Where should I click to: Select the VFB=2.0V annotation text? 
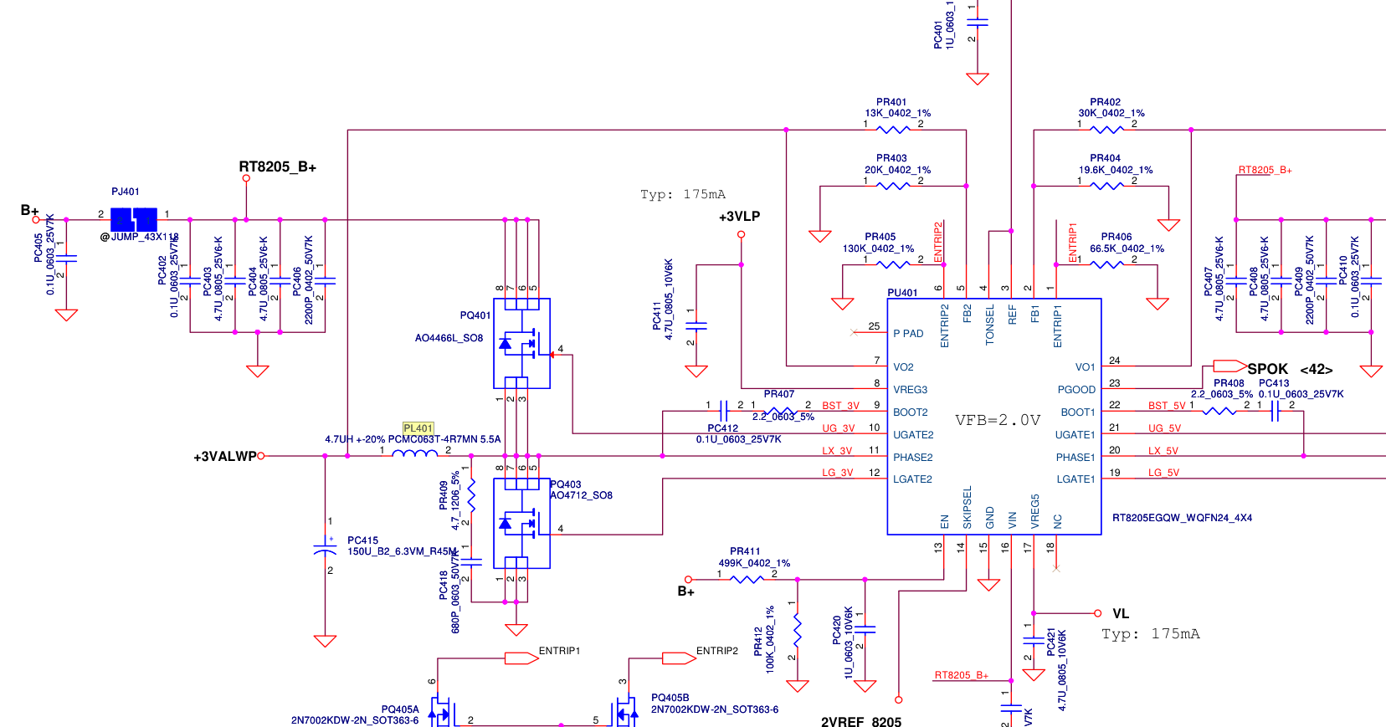tap(998, 420)
